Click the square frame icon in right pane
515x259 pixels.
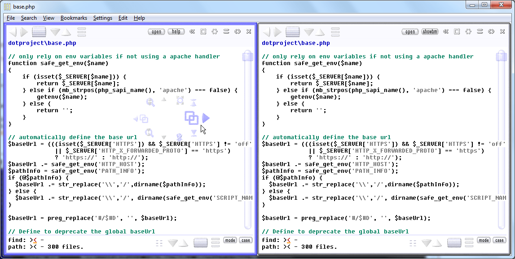pyautogui.click(x=457, y=31)
